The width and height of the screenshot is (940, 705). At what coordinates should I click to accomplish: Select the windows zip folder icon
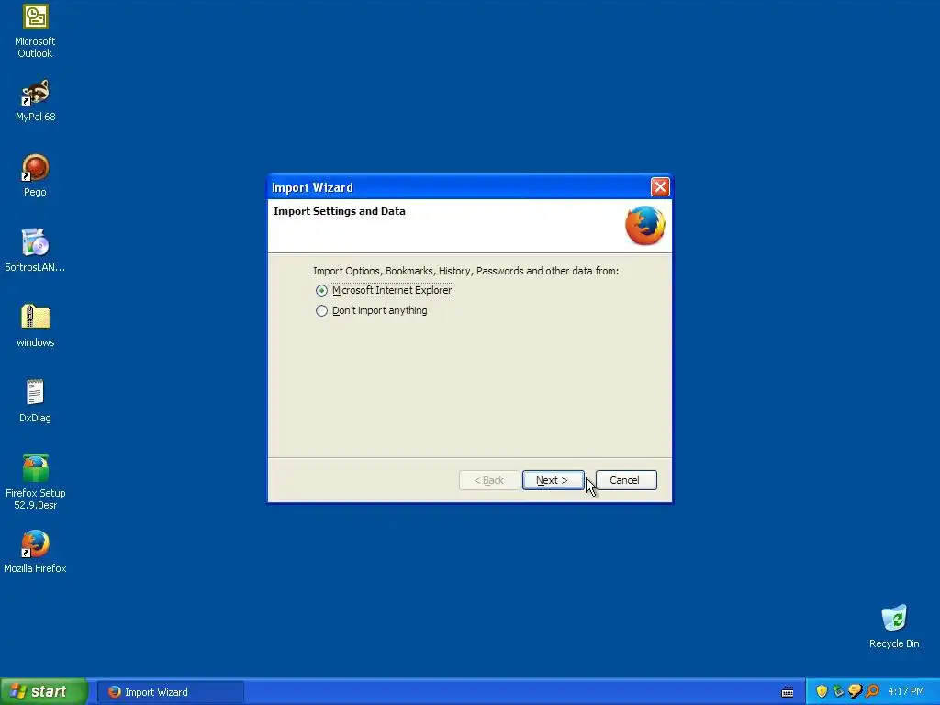(x=35, y=326)
